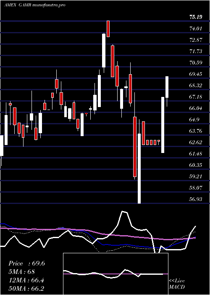Click the 63.76 price axis label
The height and width of the screenshot is (295, 210).
point(196,131)
